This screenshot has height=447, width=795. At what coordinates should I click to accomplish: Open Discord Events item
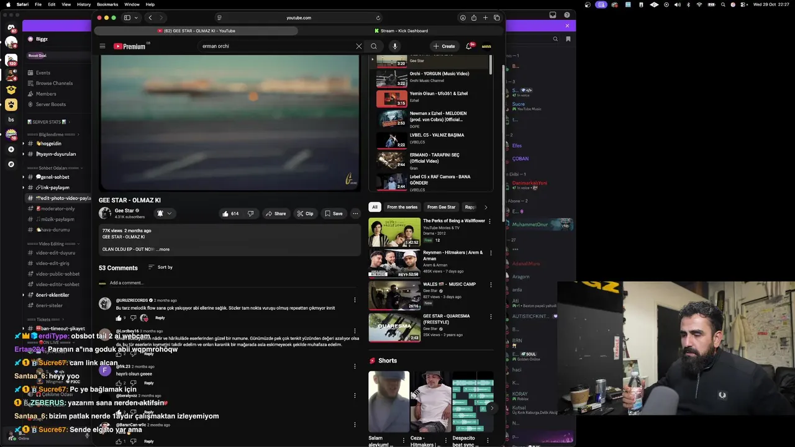(x=43, y=73)
